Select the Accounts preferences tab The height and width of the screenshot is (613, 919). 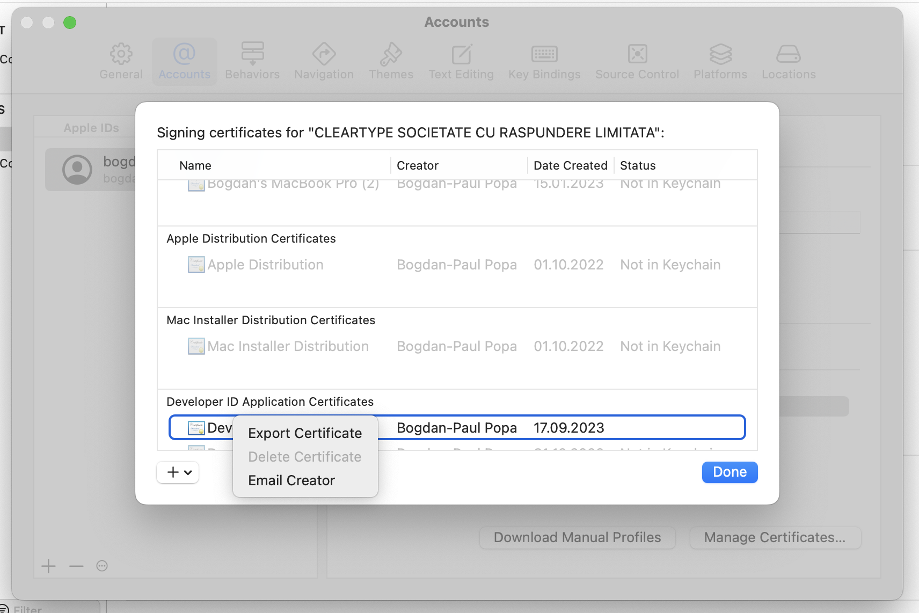click(184, 62)
